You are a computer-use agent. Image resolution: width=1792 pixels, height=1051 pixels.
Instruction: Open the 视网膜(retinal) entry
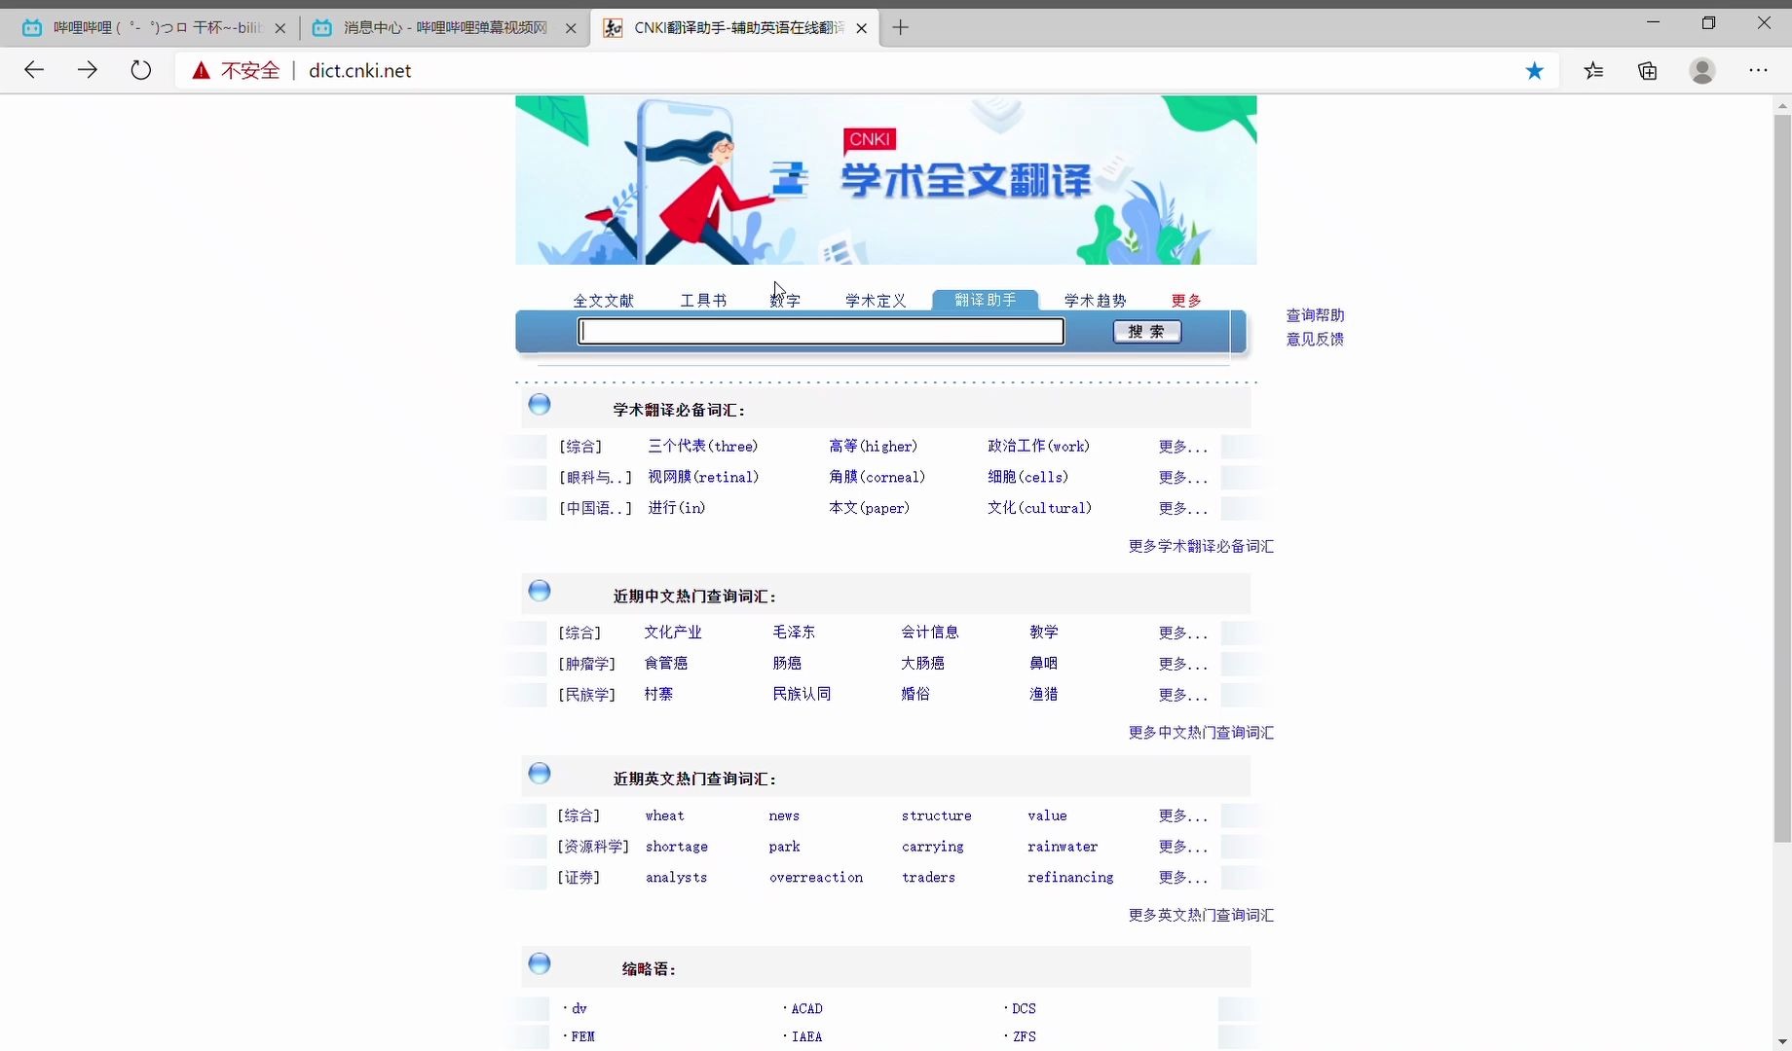pos(703,477)
